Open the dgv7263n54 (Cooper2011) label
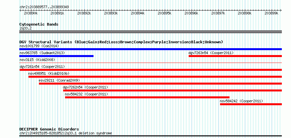This screenshot has height=138, width=291. pos(211,53)
